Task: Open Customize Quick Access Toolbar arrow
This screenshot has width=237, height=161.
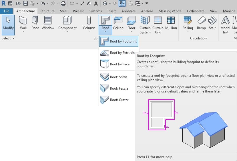Action: click(x=147, y=3)
